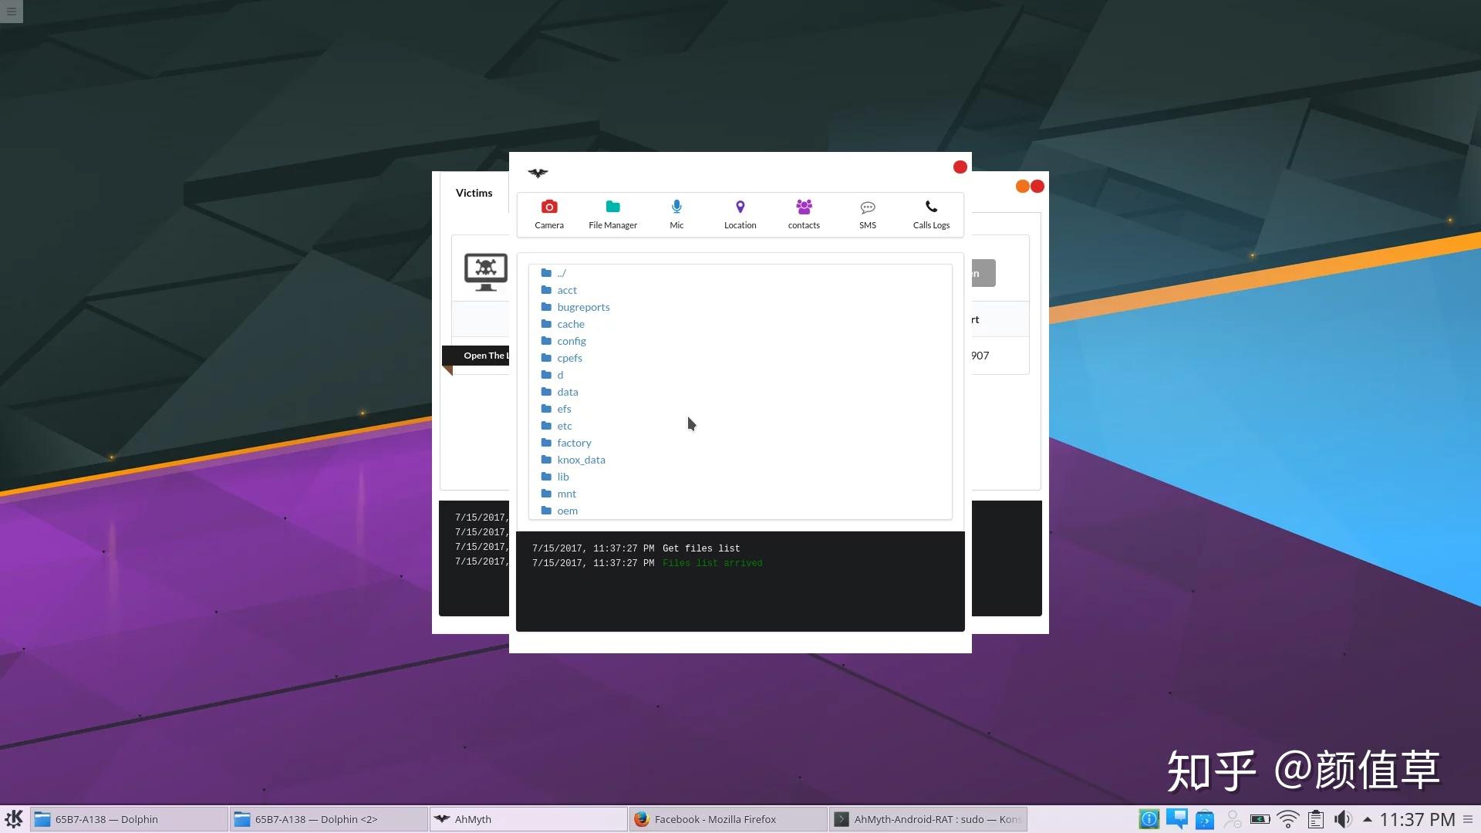The width and height of the screenshot is (1481, 833).
Task: Switch to the Victims tab
Action: click(x=474, y=193)
